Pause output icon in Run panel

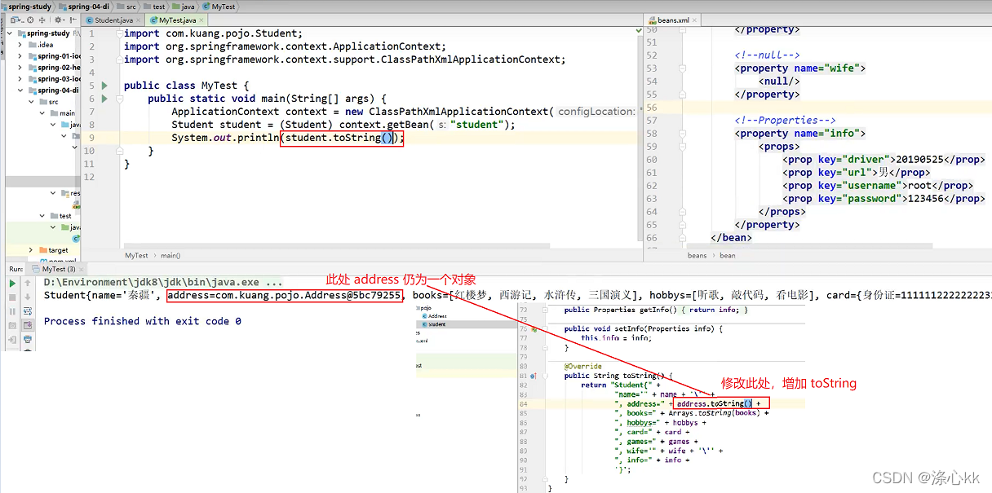pos(12,311)
